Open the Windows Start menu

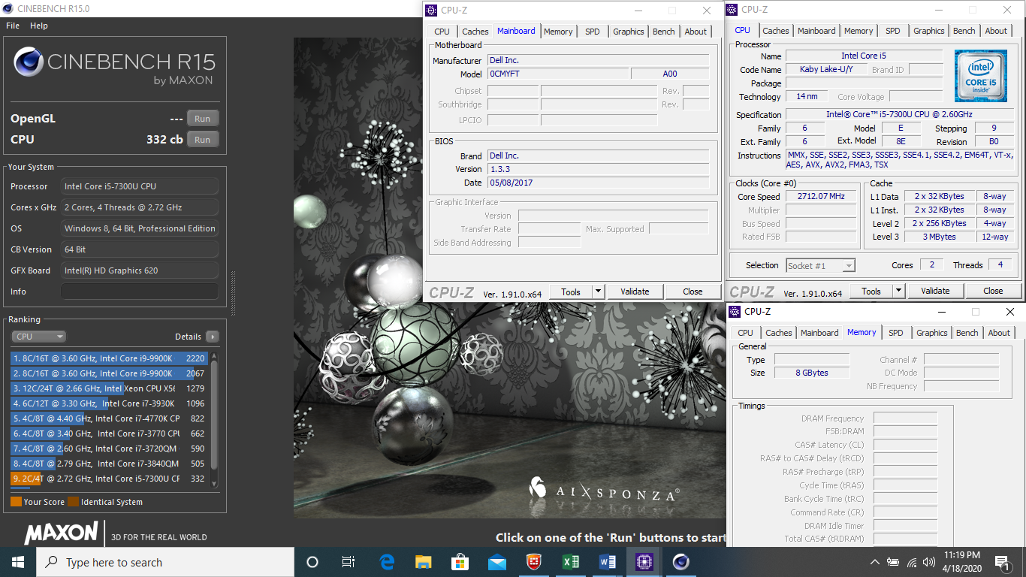(x=18, y=562)
